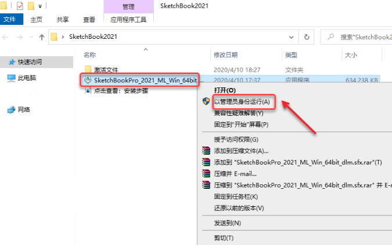Choose 压缩并 E-mail...
392x245 pixels.
[x=235, y=174]
